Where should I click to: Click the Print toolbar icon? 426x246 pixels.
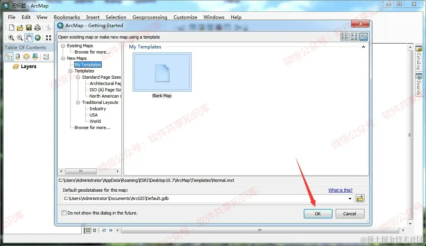point(37,28)
